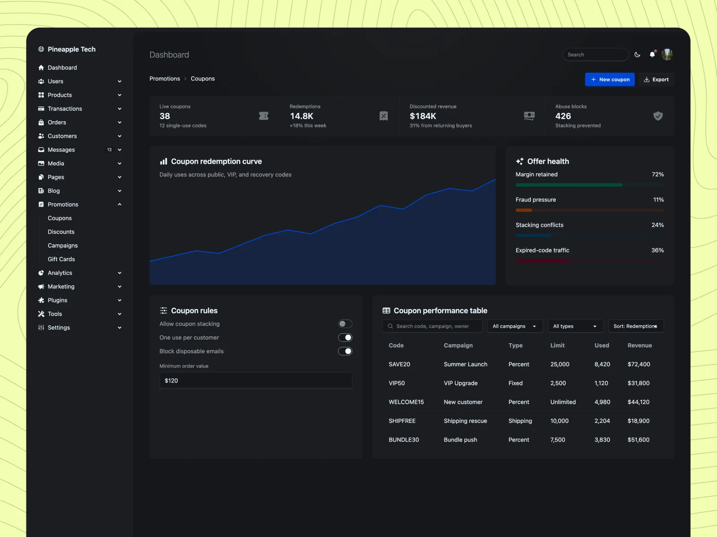717x537 pixels.
Task: Click the Expired-code traffic progress bar
Action: (590, 261)
